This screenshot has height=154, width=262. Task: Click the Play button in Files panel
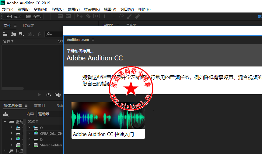[x=40, y=95]
